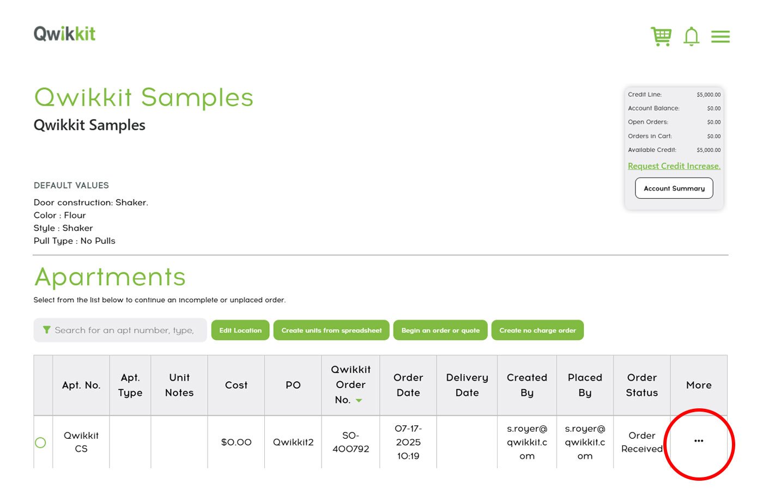The image size is (763, 490).
Task: Select the Order Status column header
Action: [641, 385]
